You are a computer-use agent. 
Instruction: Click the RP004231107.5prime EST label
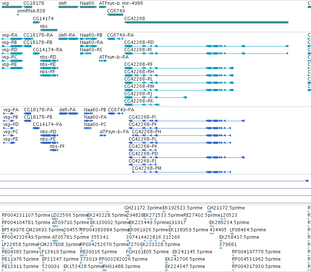click(26, 215)
